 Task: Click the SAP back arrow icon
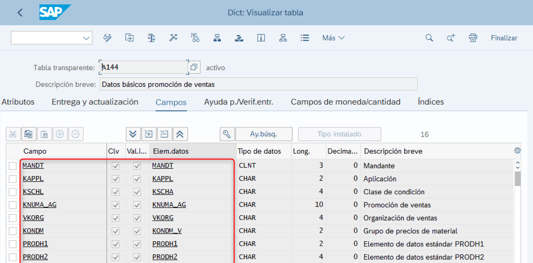[x=20, y=13]
